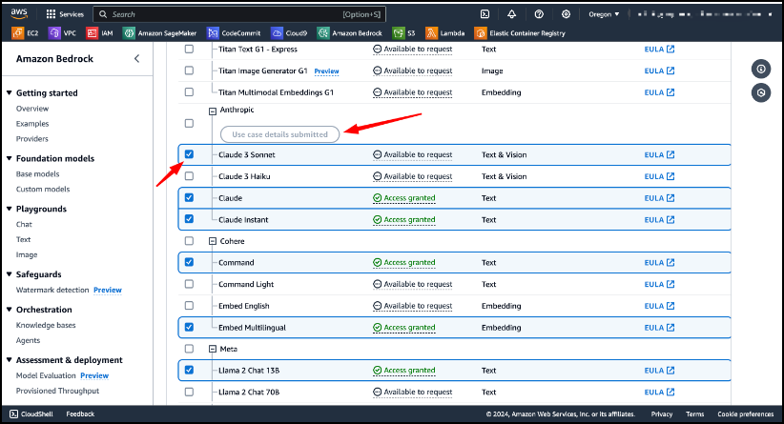This screenshot has height=424, width=784.
Task: Open Amazon Bedrock favorites shortcut
Action: coord(349,33)
